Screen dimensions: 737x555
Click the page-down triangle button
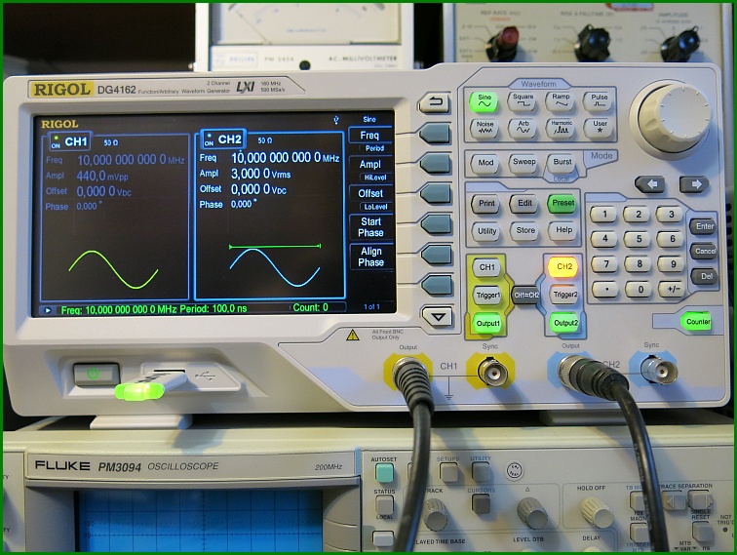438,317
